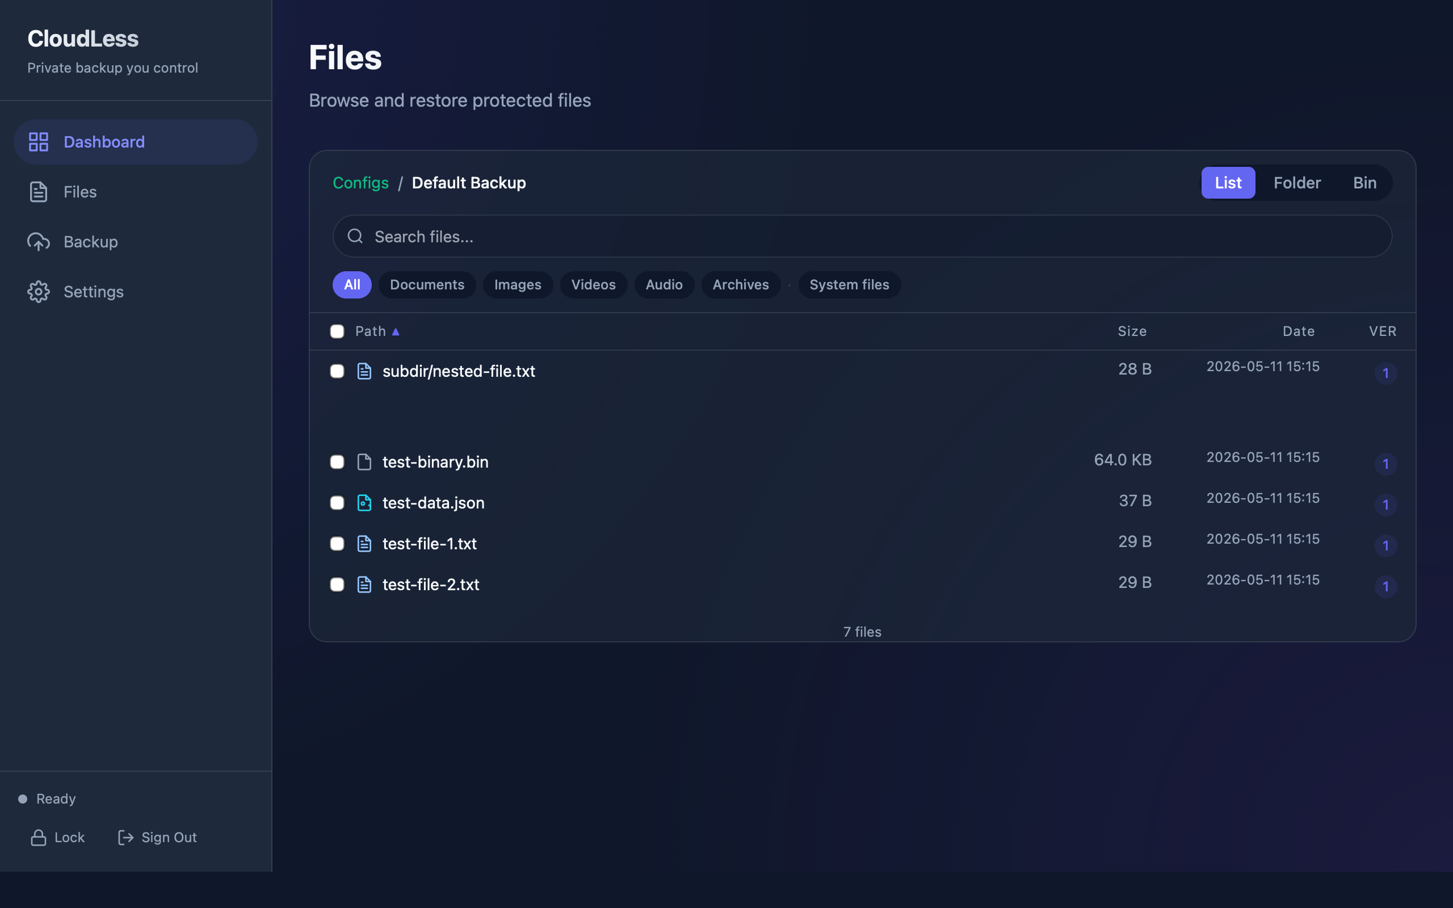1453x908 pixels.
Task: Click the file icon of test-file-2.txt
Action: pyautogui.click(x=364, y=585)
